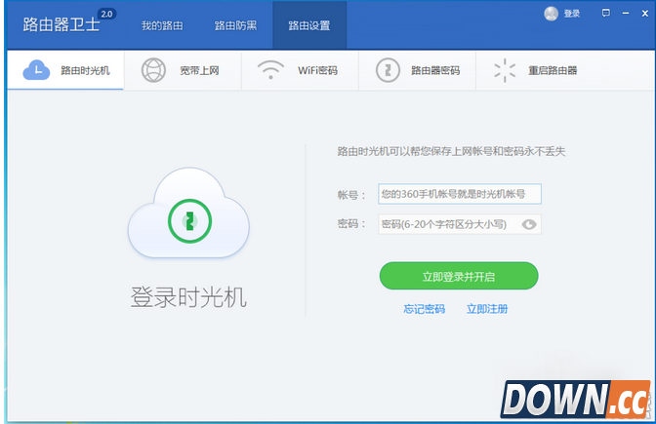
Task: Follow the 忘记密码 link
Action: pyautogui.click(x=424, y=309)
